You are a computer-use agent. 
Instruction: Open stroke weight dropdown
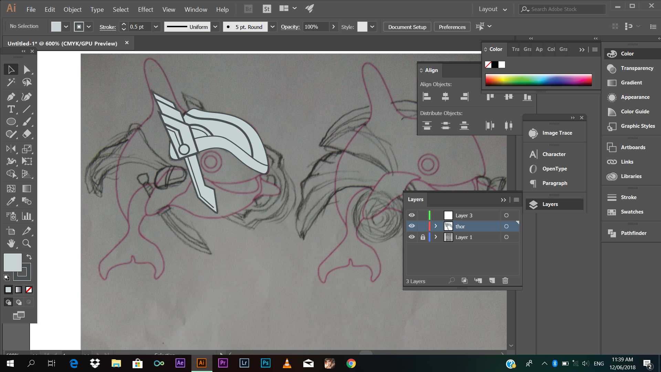point(156,27)
